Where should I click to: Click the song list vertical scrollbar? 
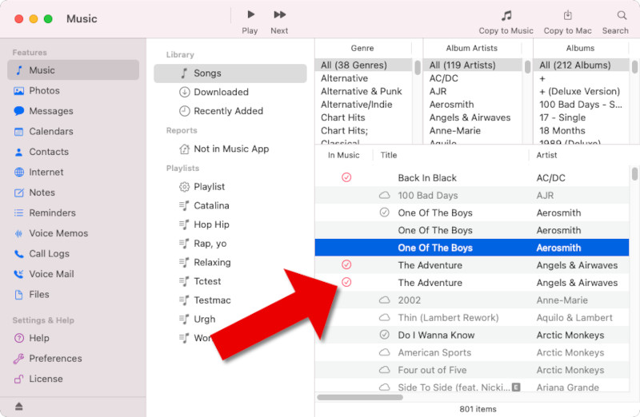click(634, 173)
